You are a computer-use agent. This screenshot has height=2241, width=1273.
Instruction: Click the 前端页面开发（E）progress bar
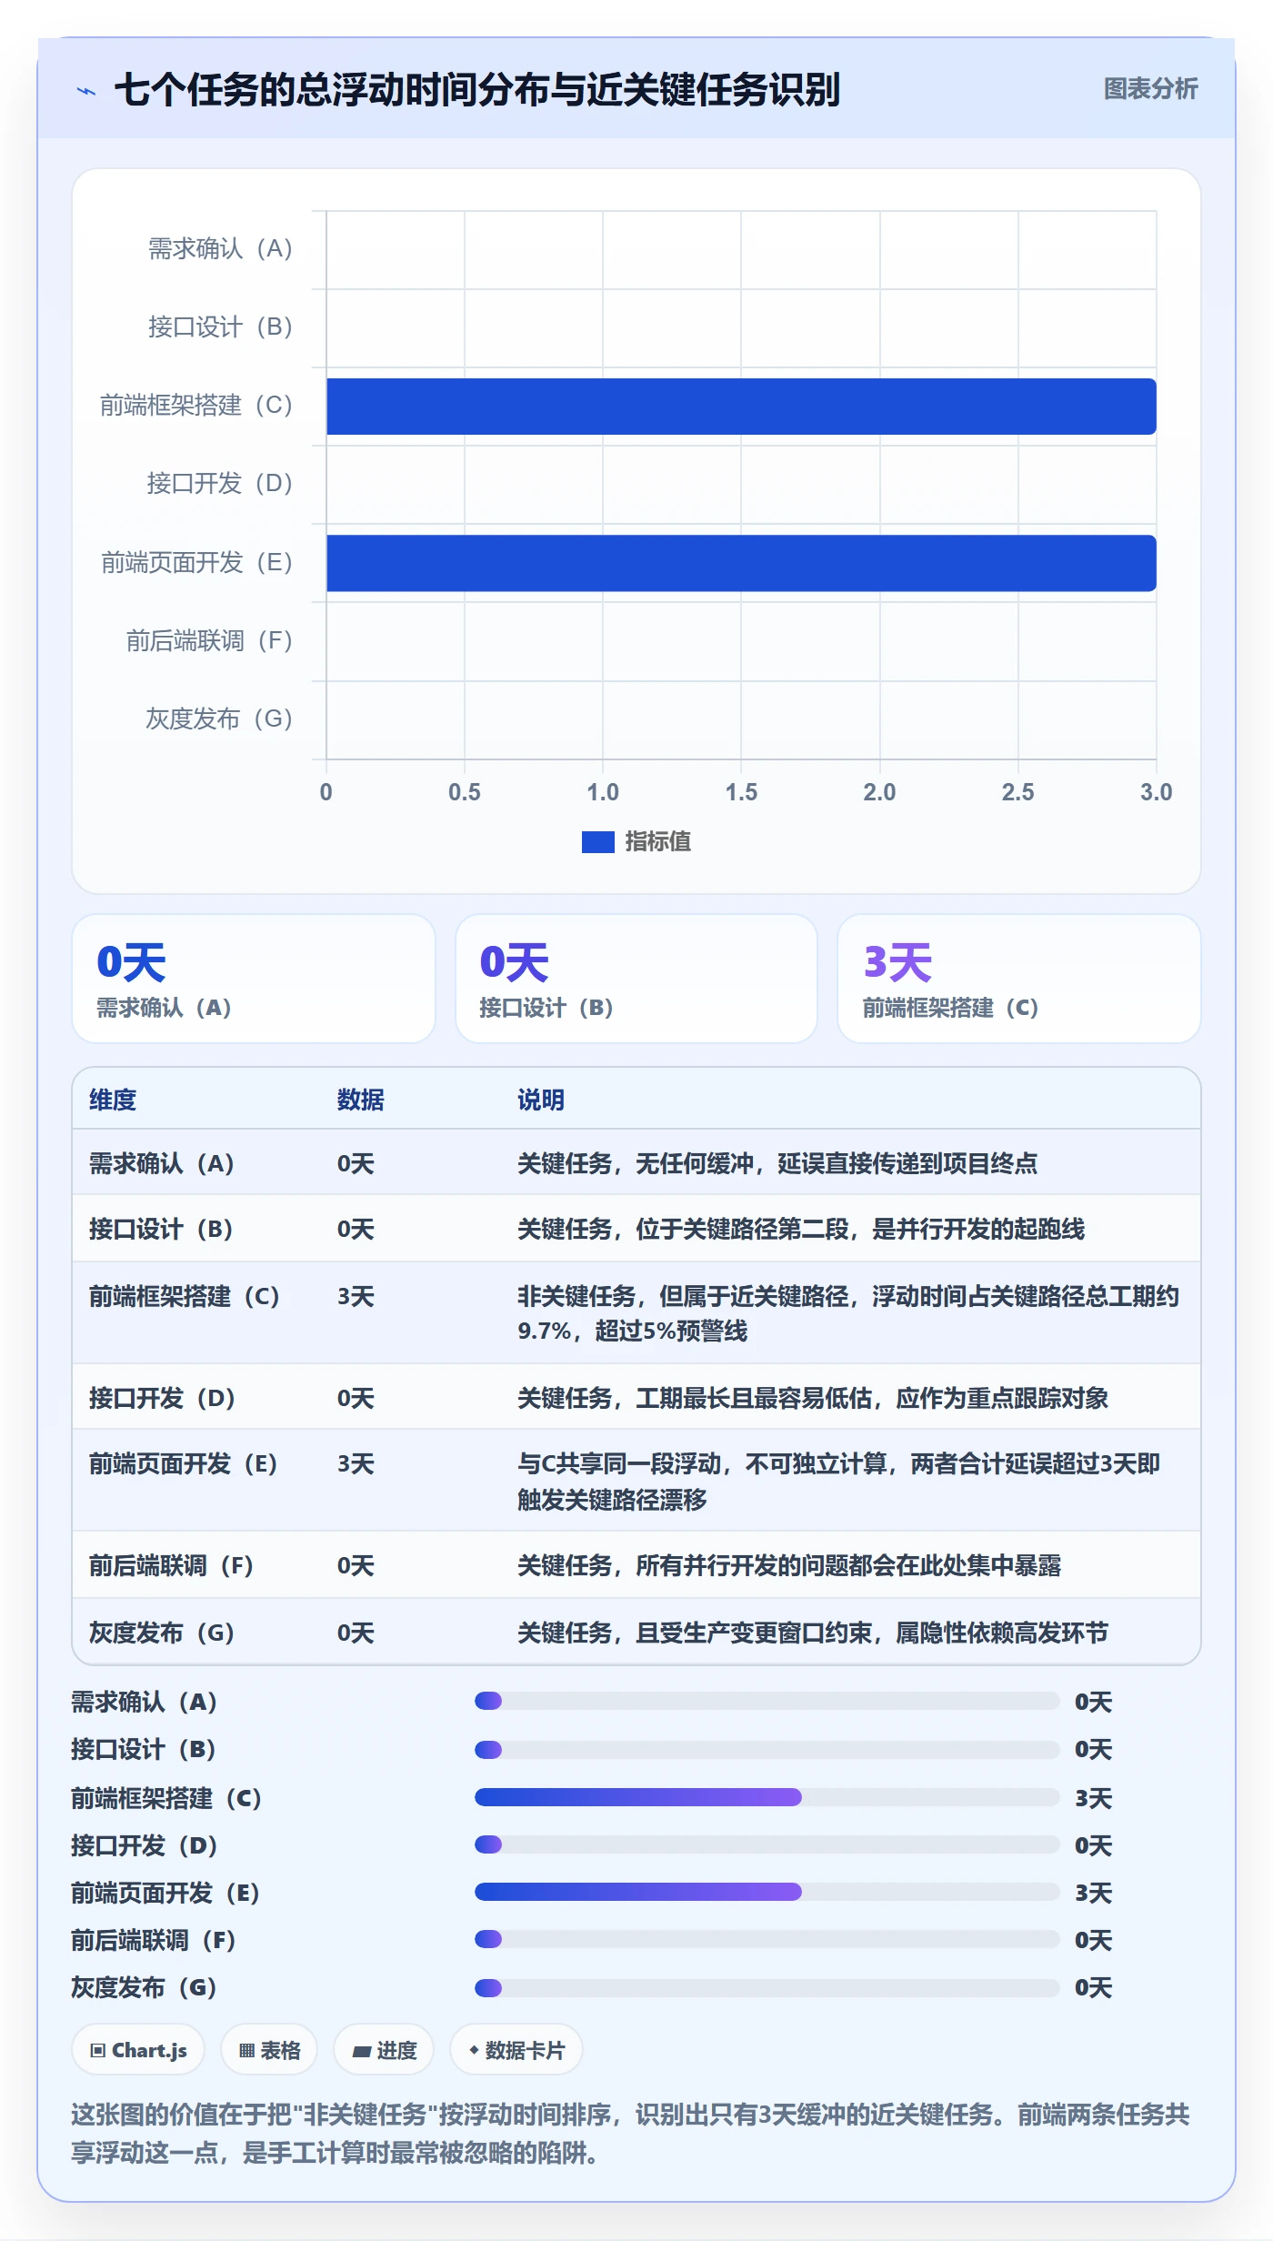[767, 1892]
